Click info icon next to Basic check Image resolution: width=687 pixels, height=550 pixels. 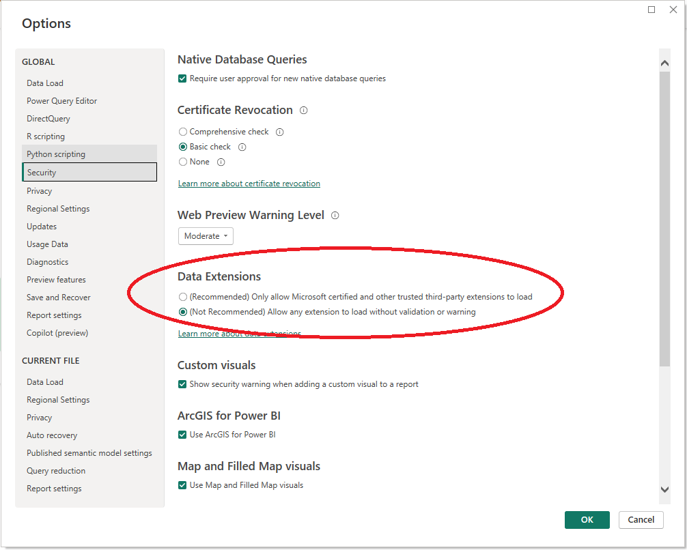[x=242, y=147]
